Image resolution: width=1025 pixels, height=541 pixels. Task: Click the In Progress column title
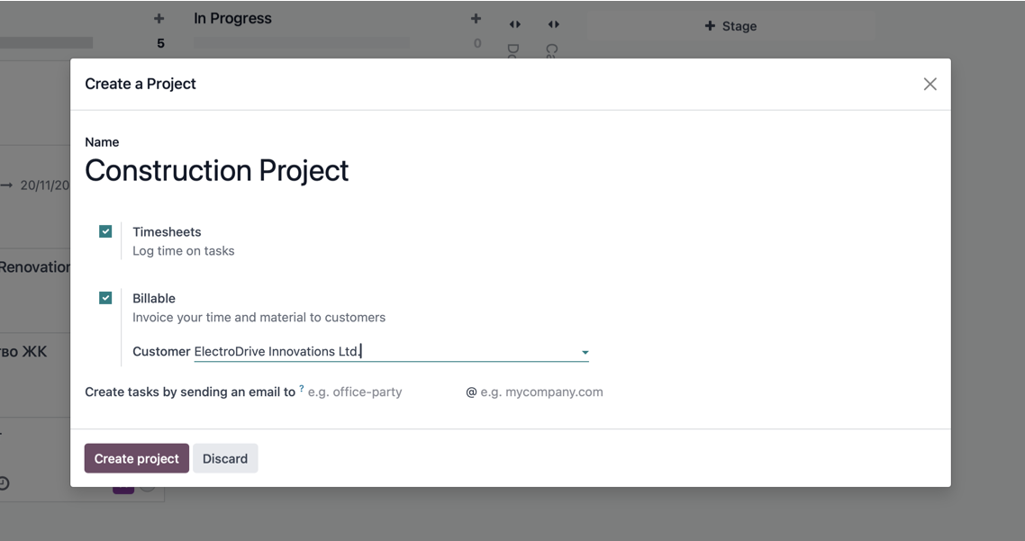pyautogui.click(x=232, y=18)
